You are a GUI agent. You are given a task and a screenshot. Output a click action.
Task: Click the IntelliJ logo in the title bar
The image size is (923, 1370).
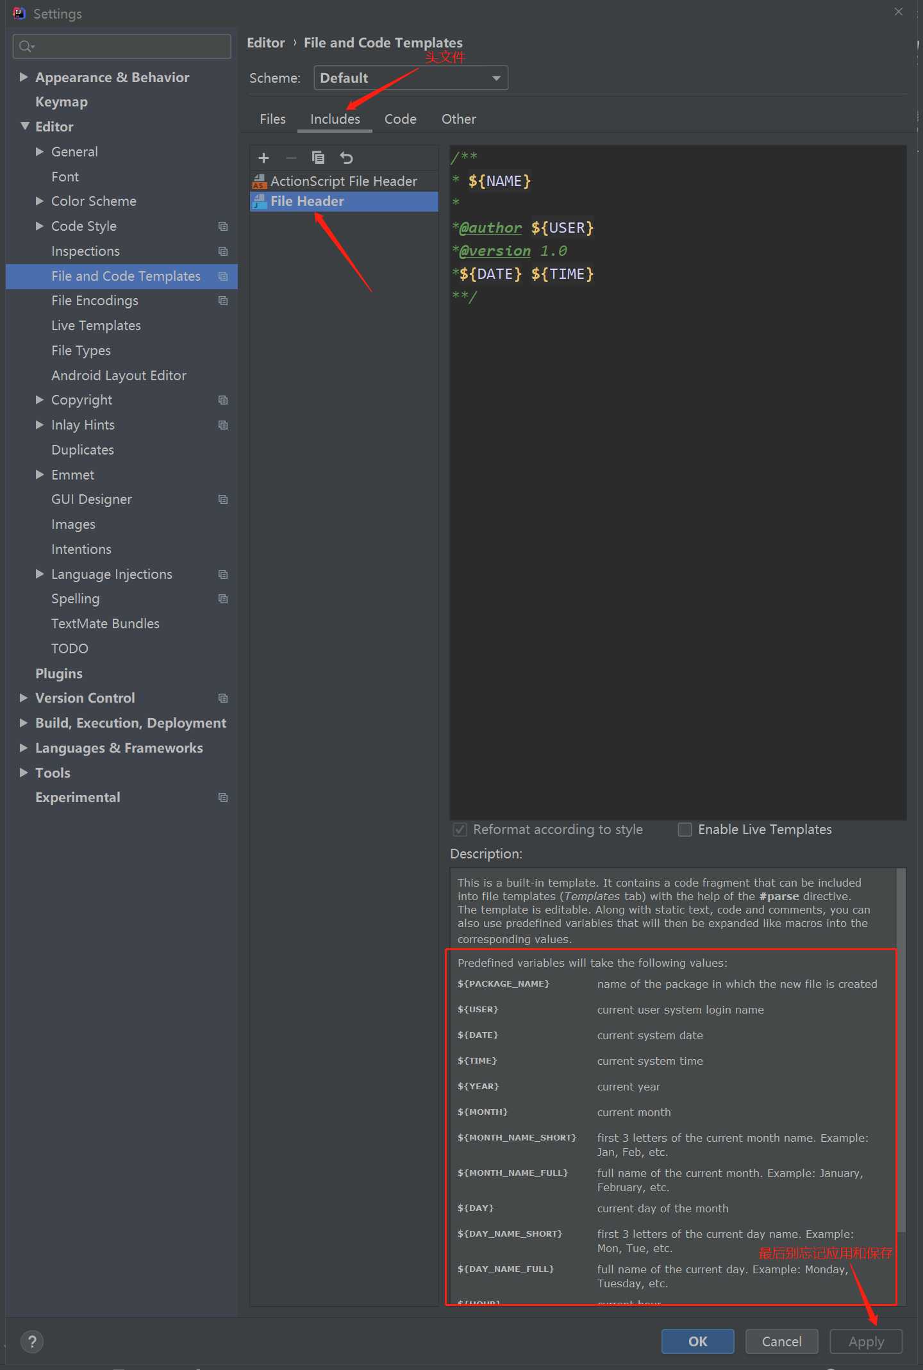click(19, 13)
